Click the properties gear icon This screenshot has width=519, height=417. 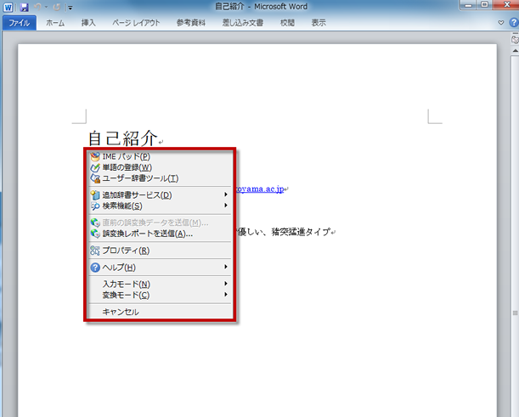point(95,251)
